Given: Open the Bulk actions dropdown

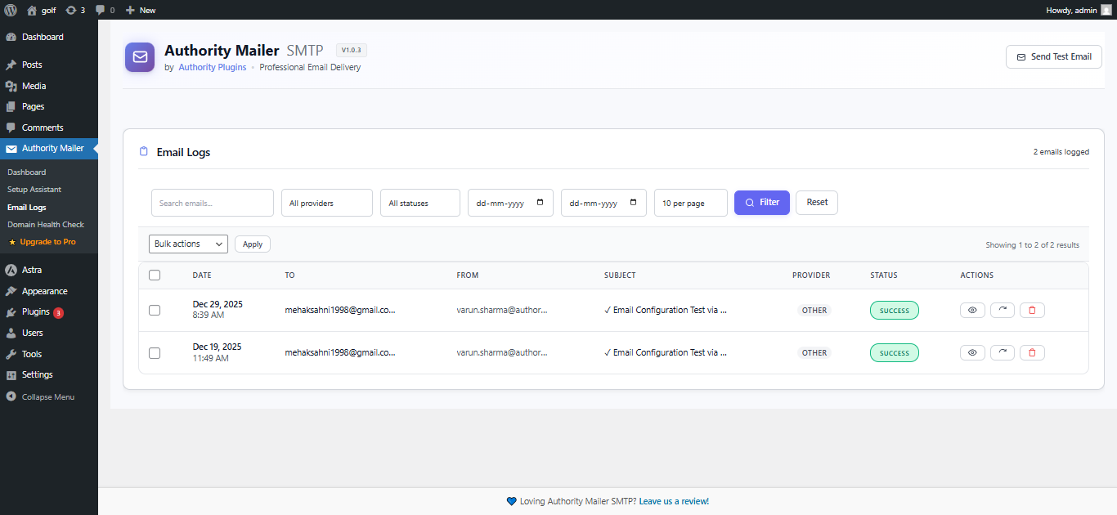Looking at the screenshot, I should pyautogui.click(x=188, y=244).
